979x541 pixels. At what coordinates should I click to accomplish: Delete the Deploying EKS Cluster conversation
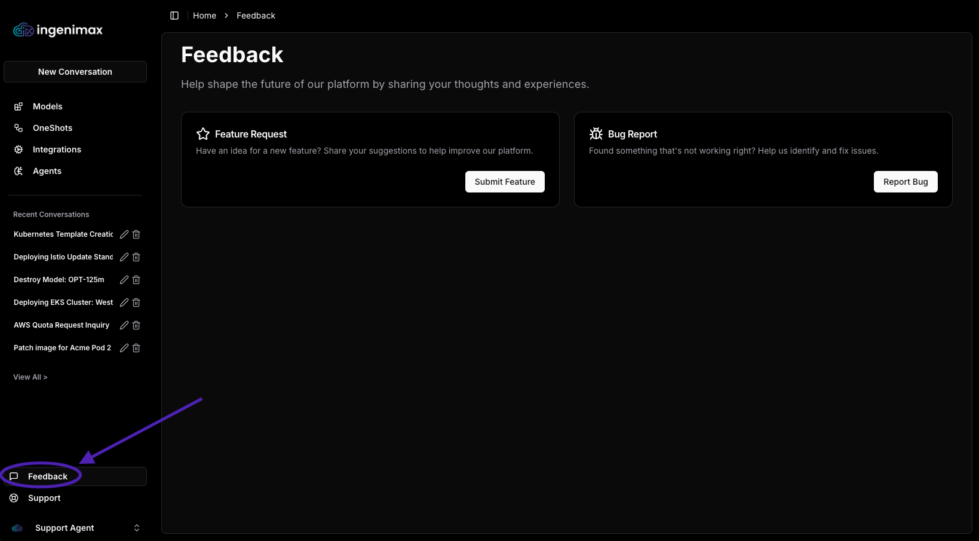coord(136,302)
